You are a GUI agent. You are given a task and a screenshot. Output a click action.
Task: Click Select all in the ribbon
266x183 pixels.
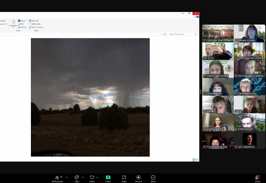point(34,21)
